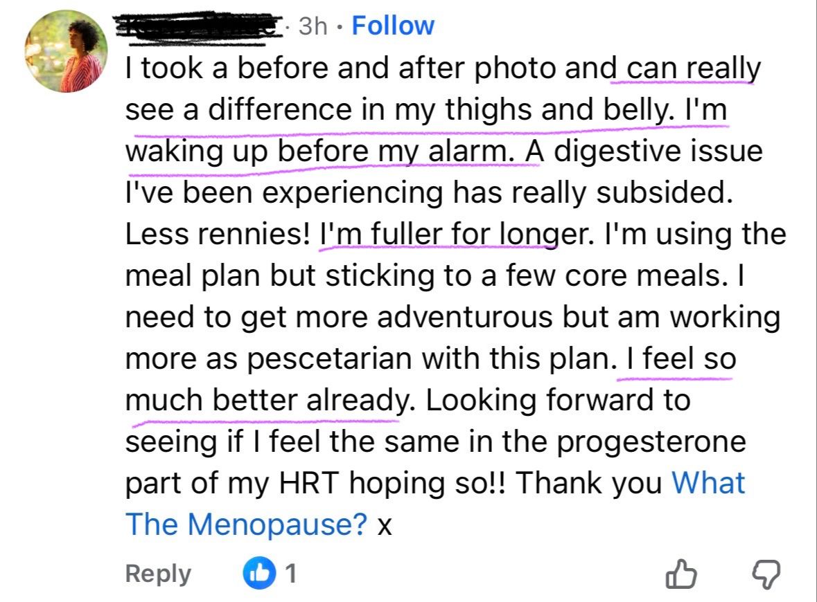Viewport: 817px width, 602px height.
Task: Click Reply to respond to the comment
Action: click(x=157, y=574)
